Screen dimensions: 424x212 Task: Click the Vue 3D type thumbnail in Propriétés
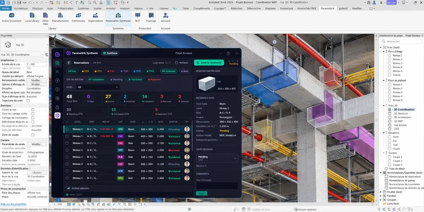pyautogui.click(x=8, y=45)
